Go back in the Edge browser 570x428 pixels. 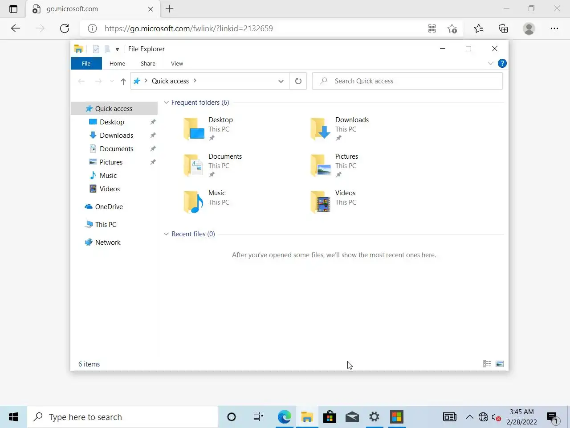click(x=16, y=29)
